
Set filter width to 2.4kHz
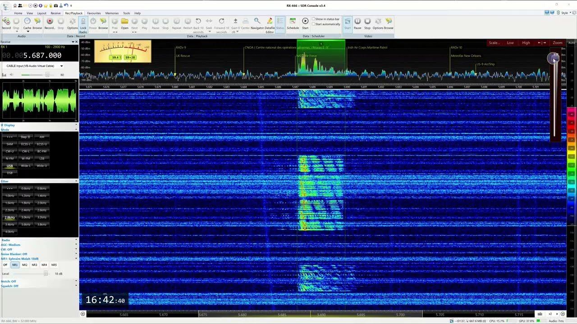(26, 210)
